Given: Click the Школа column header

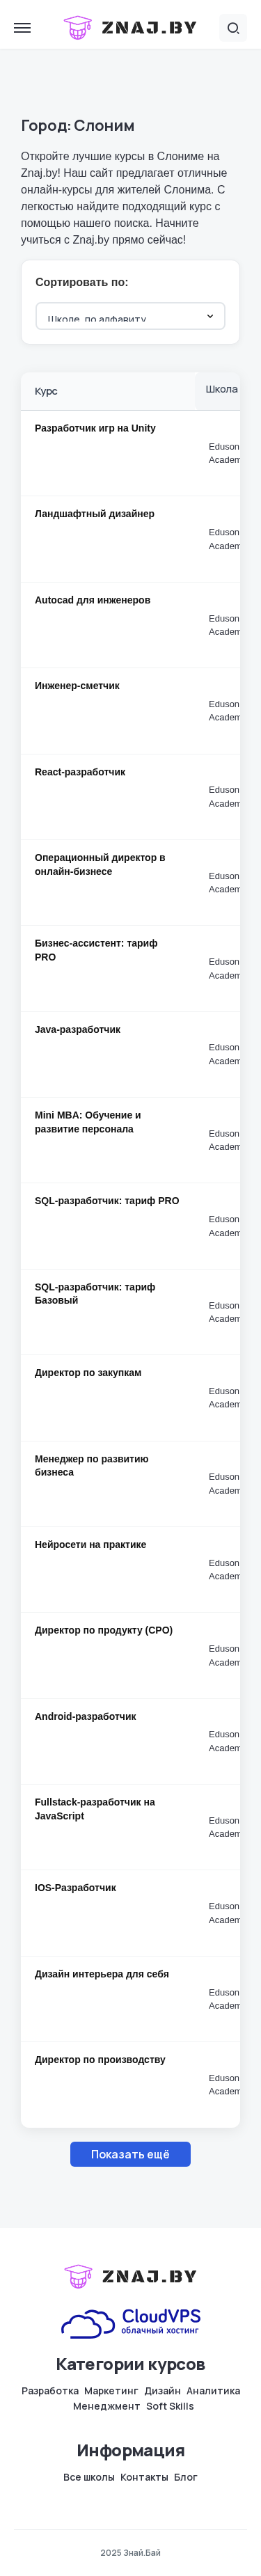Looking at the screenshot, I should [222, 389].
